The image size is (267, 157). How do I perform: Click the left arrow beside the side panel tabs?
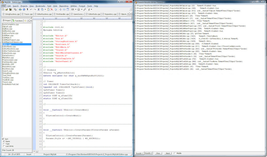(28, 20)
